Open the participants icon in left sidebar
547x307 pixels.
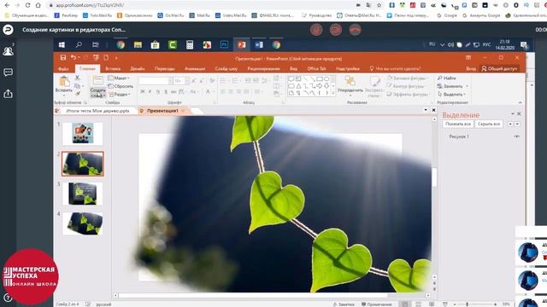(8, 51)
